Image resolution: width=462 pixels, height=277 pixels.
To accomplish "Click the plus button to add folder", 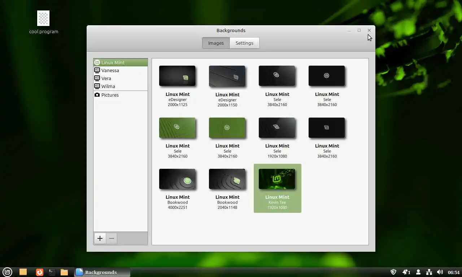I will pos(100,238).
